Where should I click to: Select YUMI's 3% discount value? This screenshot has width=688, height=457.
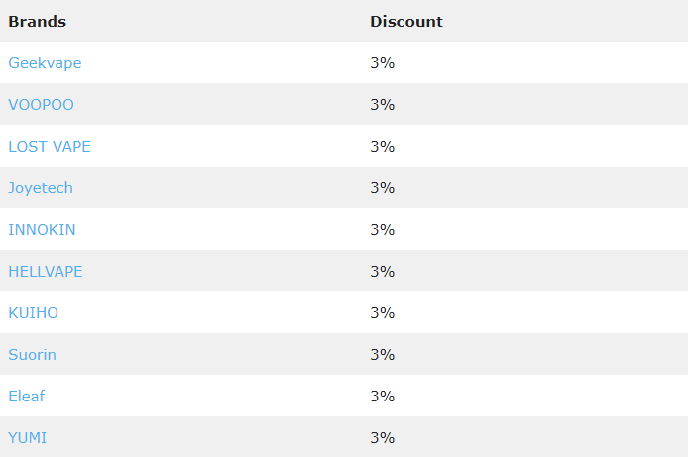(x=383, y=438)
